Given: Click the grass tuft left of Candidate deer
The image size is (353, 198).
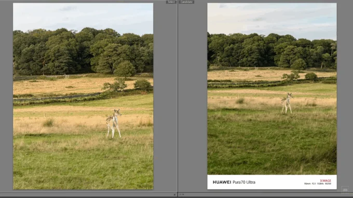Looking at the screenshot, I should [240, 101].
